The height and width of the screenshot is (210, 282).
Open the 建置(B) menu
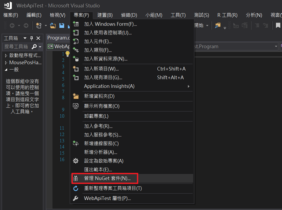coord(105,15)
